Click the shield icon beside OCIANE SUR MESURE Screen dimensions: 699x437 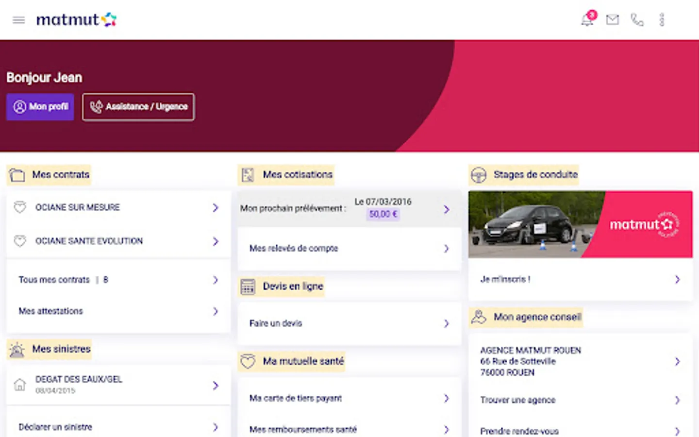tap(20, 207)
